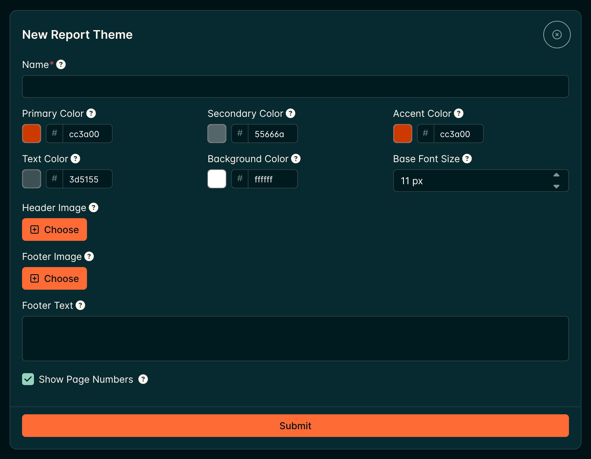
Task: Increase Base Font Size with up arrow
Action: click(x=556, y=175)
